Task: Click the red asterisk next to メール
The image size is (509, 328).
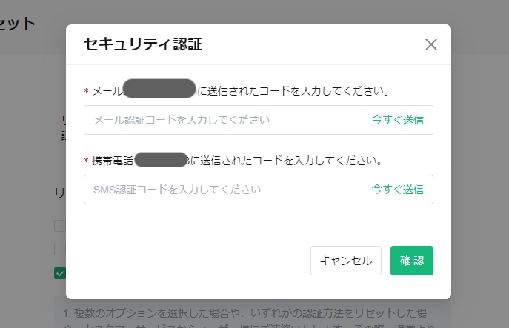Action: tap(87, 91)
